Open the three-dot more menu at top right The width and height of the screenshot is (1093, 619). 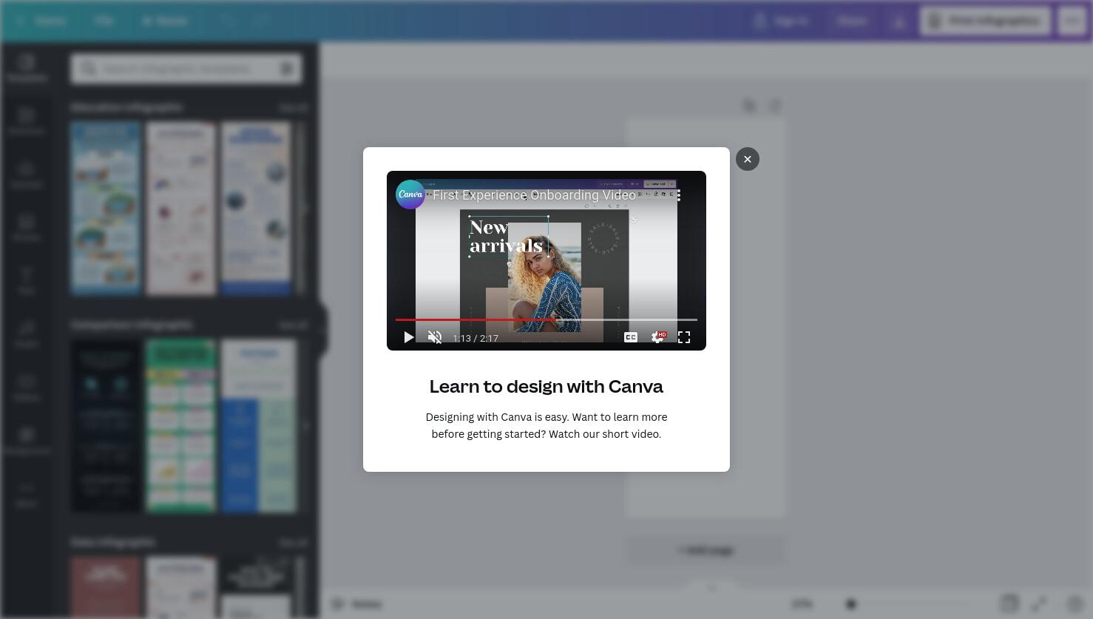coord(1072,21)
